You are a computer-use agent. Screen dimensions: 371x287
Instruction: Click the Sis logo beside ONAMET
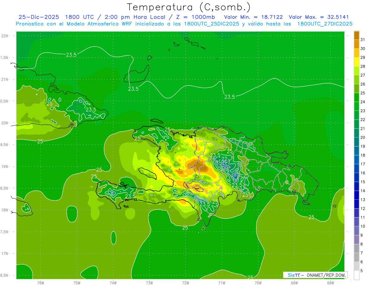pos(294,275)
